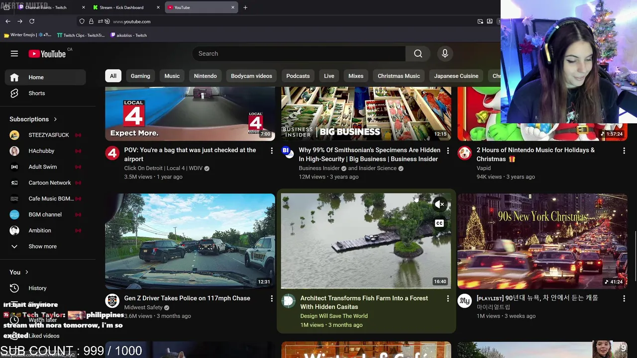Open POV bag checked at airport title

(190, 155)
